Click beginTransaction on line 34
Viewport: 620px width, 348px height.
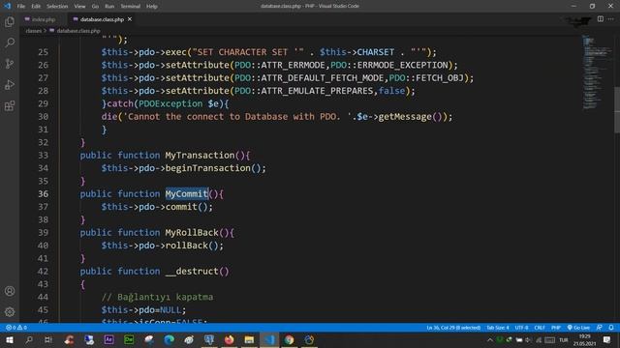pos(208,168)
